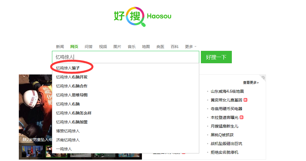Open the settings gear in hot-news panel
306x161 pixels.
263,78
